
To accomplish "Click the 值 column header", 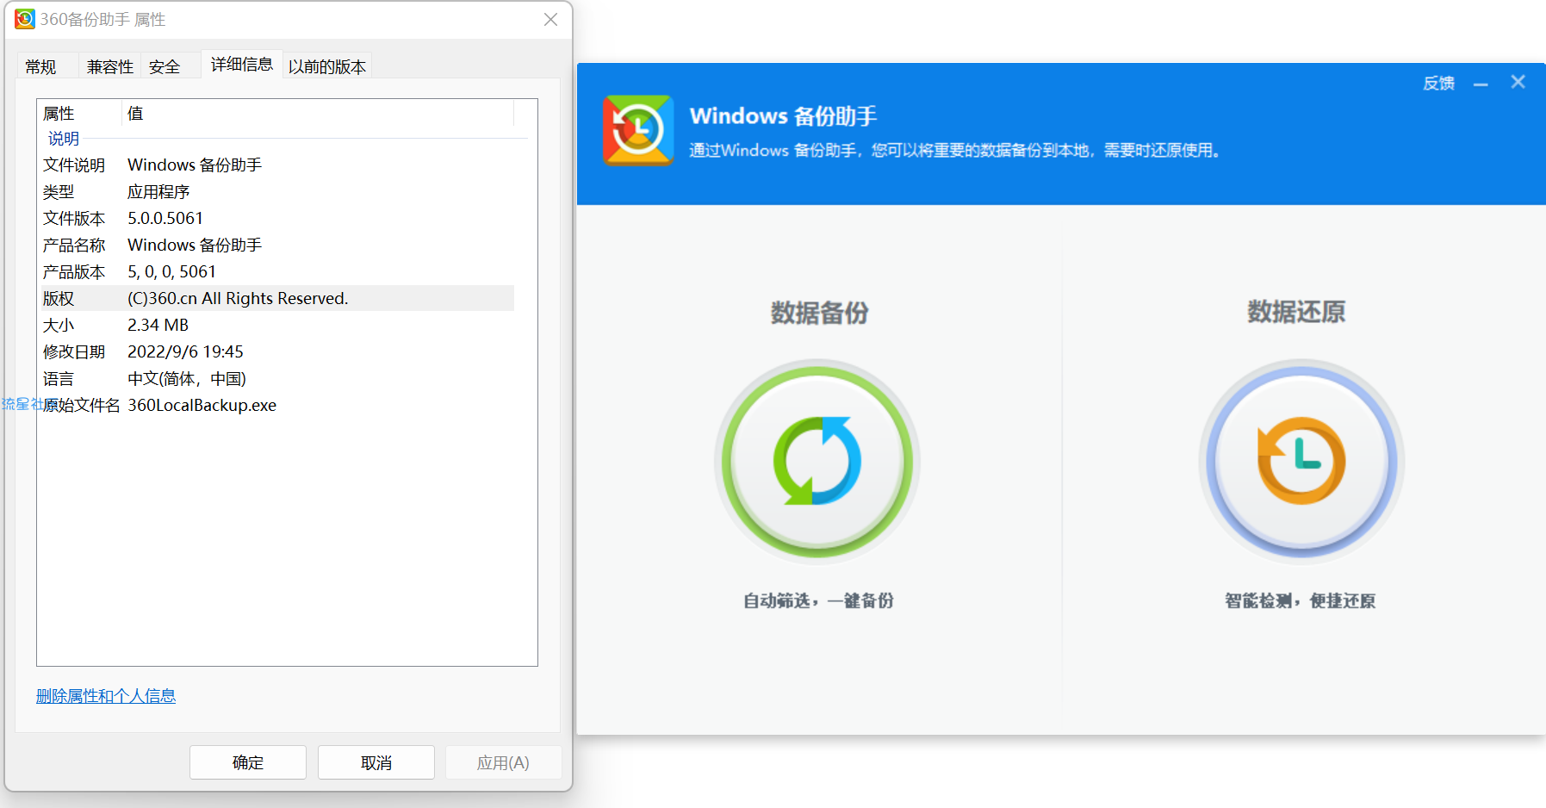I will click(x=318, y=114).
